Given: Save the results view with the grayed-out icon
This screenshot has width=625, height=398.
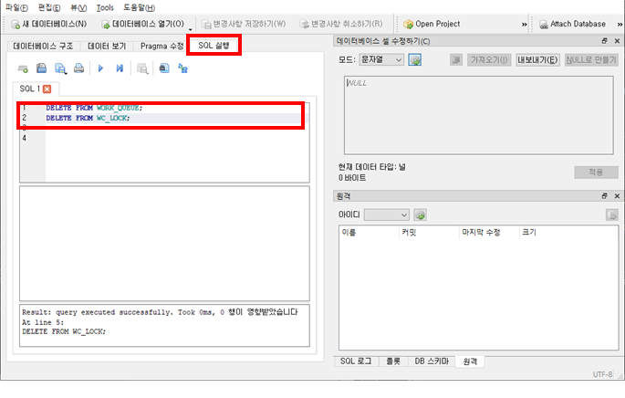Looking at the screenshot, I should (142, 68).
